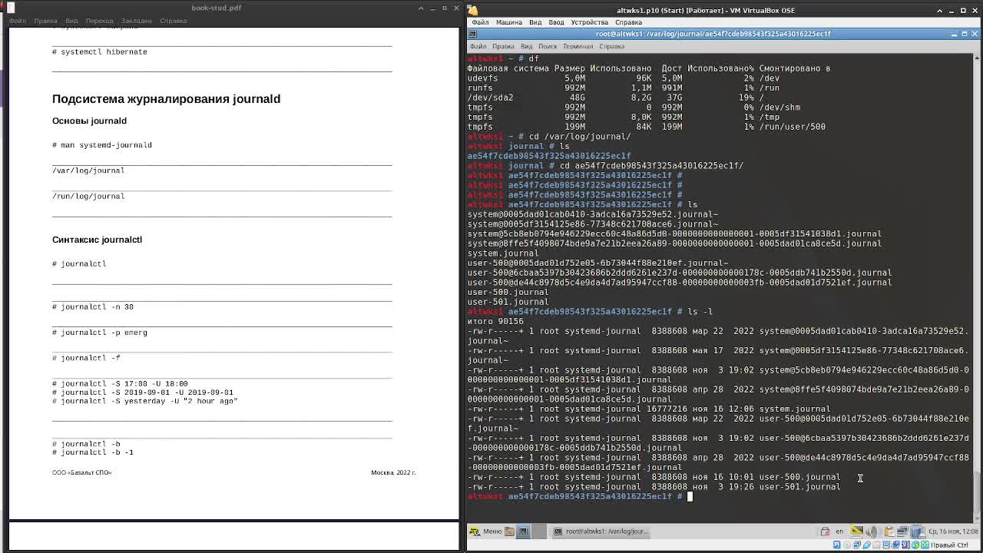Click the removable devices tray icon
This screenshot has width=983, height=553.
click(x=825, y=531)
